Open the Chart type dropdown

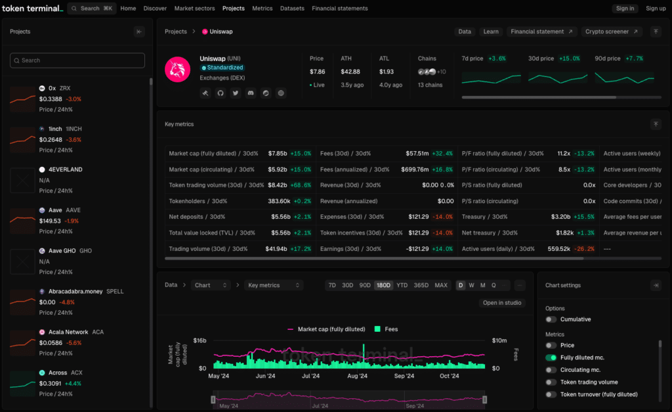211,285
